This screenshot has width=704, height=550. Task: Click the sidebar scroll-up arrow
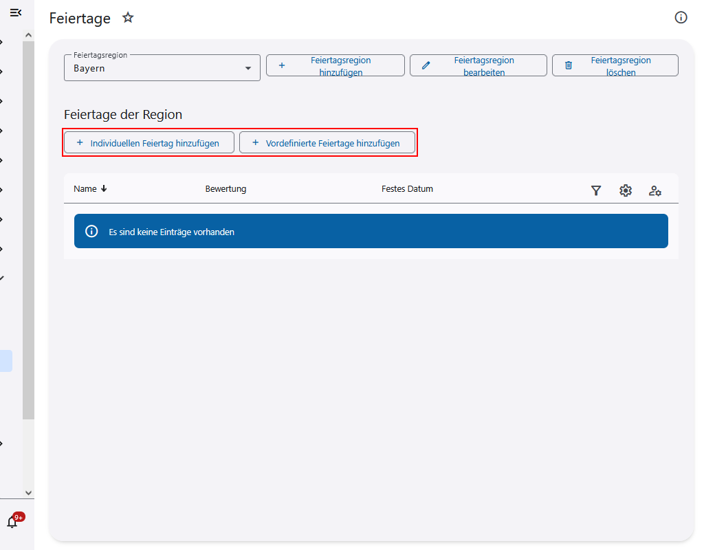pyautogui.click(x=28, y=35)
